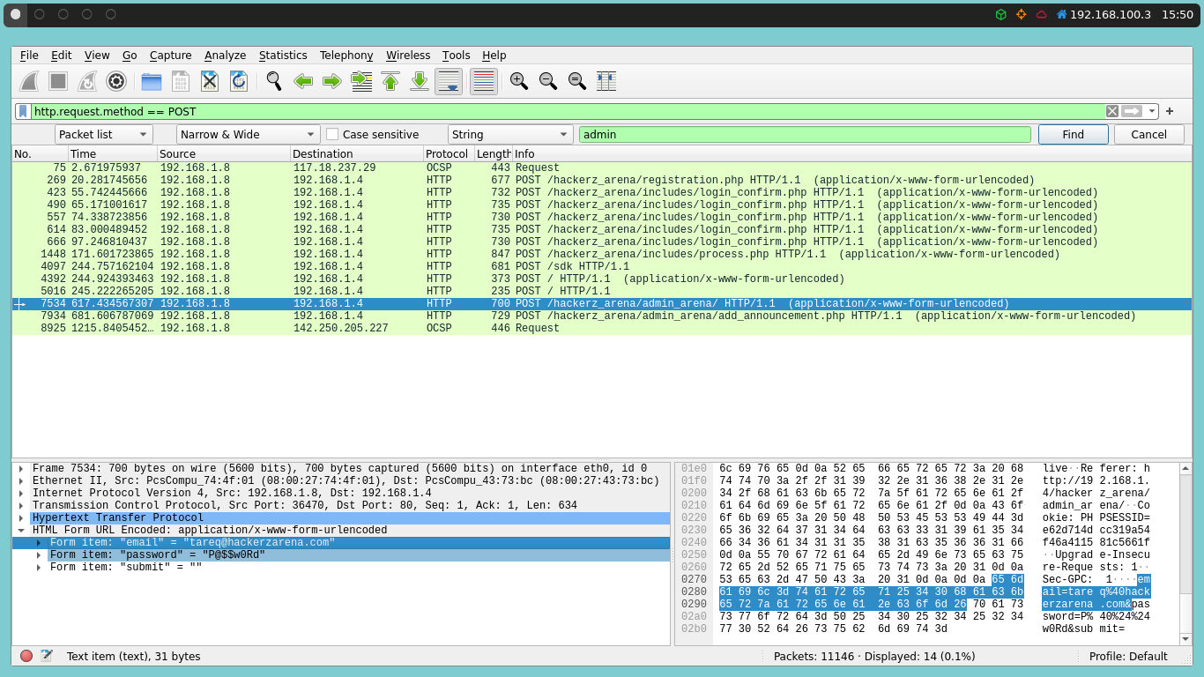Viewport: 1204px width, 677px height.
Task: Cancel the packet search
Action: point(1148,134)
